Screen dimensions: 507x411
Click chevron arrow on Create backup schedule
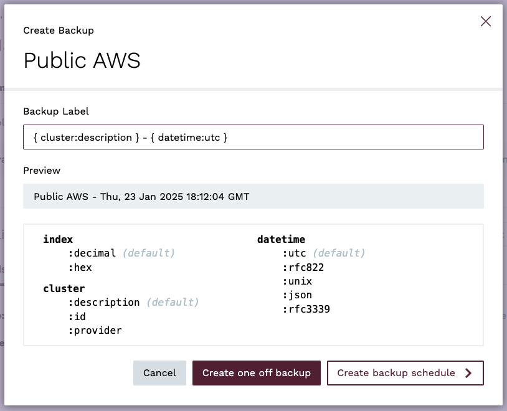coord(468,373)
